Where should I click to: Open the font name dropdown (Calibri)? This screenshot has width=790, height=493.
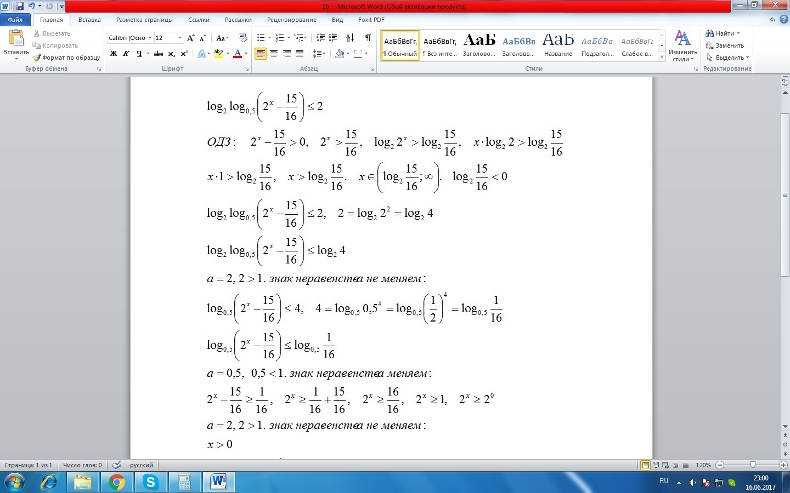[x=150, y=38]
